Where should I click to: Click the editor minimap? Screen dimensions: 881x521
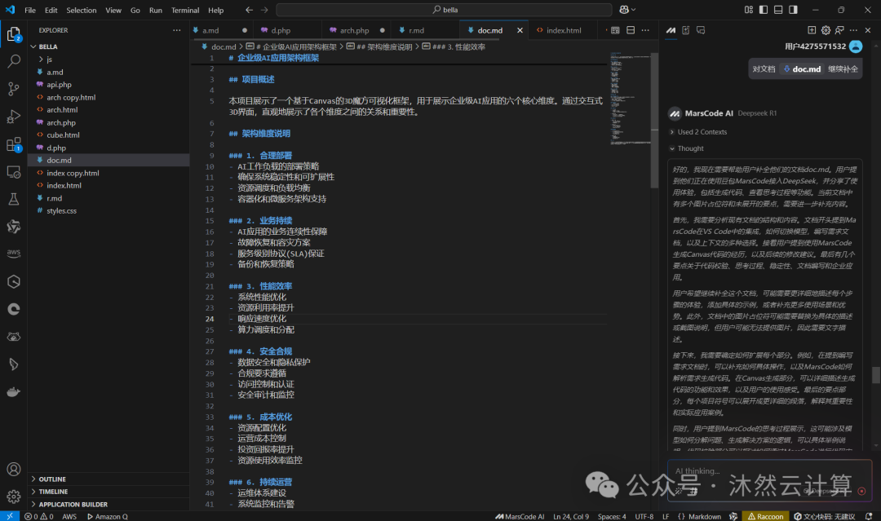(630, 99)
